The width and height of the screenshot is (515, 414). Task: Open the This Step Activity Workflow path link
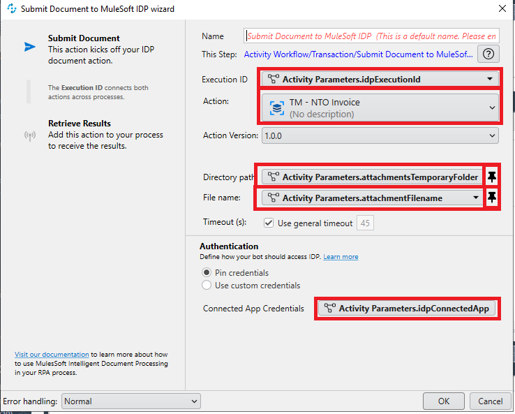(x=358, y=54)
